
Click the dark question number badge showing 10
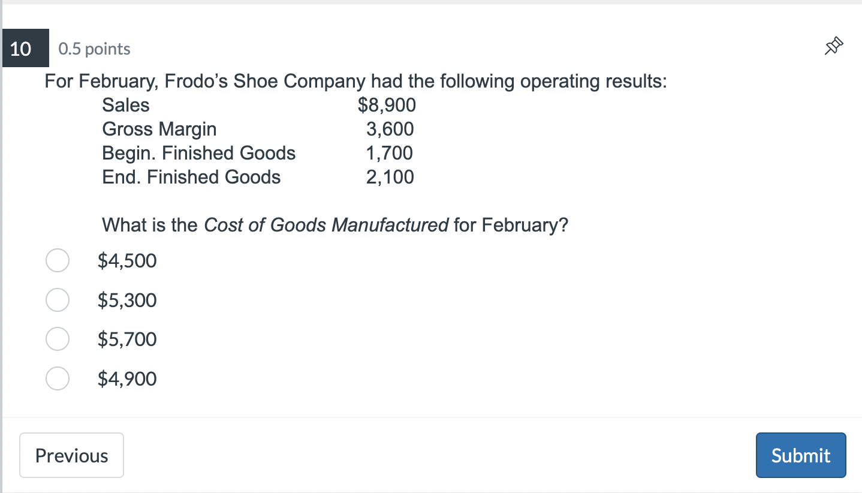pyautogui.click(x=25, y=48)
